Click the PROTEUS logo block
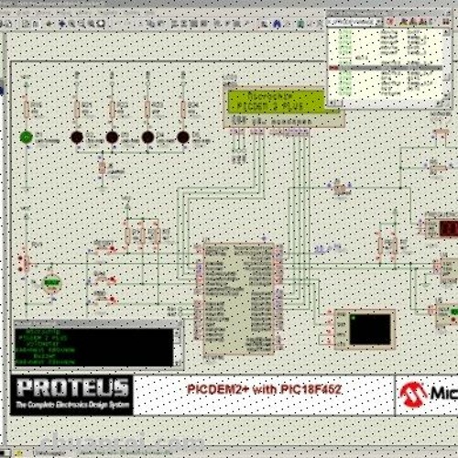 (71, 395)
